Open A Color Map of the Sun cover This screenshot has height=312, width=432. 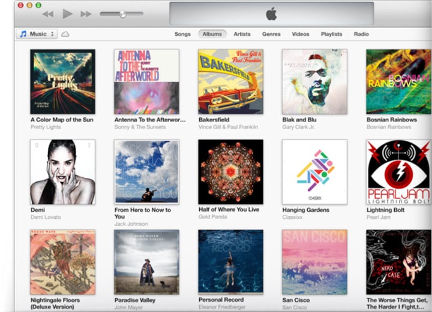click(x=63, y=81)
